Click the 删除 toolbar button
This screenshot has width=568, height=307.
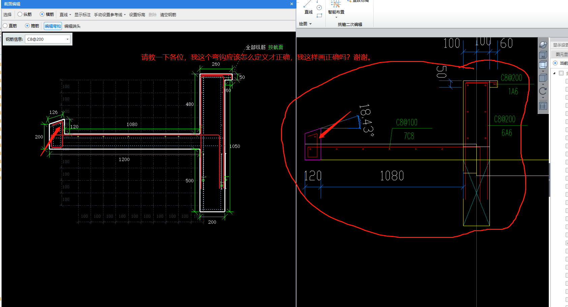point(153,15)
